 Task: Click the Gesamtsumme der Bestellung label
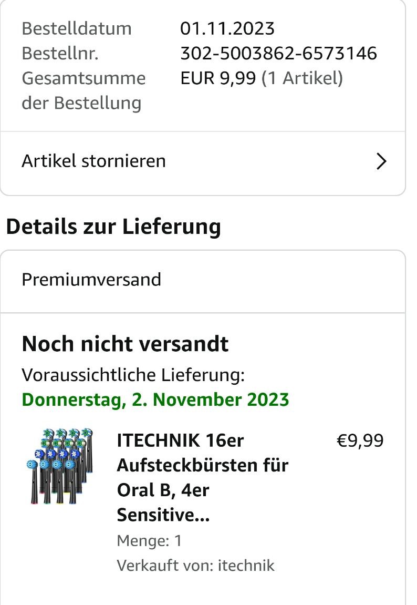pos(84,90)
